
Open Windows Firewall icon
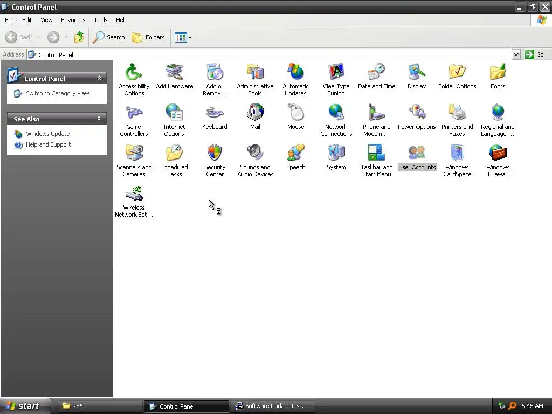(x=498, y=153)
